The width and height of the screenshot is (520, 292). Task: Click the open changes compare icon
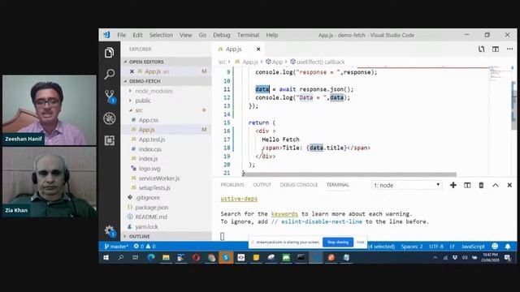click(481, 49)
